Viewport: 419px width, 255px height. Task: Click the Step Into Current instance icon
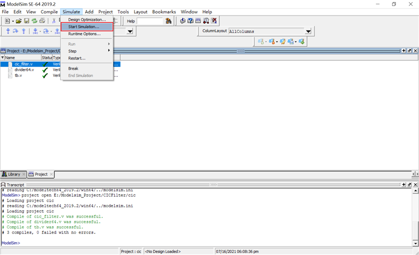[35, 31]
